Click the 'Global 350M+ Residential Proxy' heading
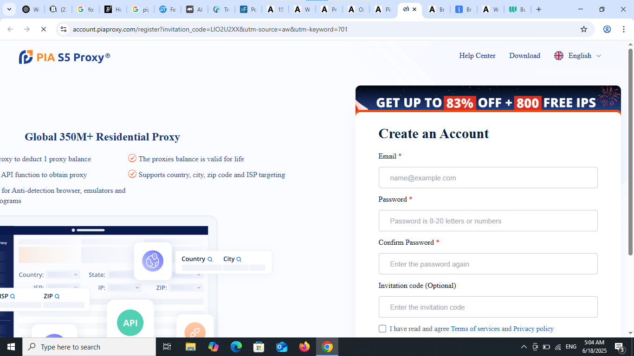 (x=102, y=137)
